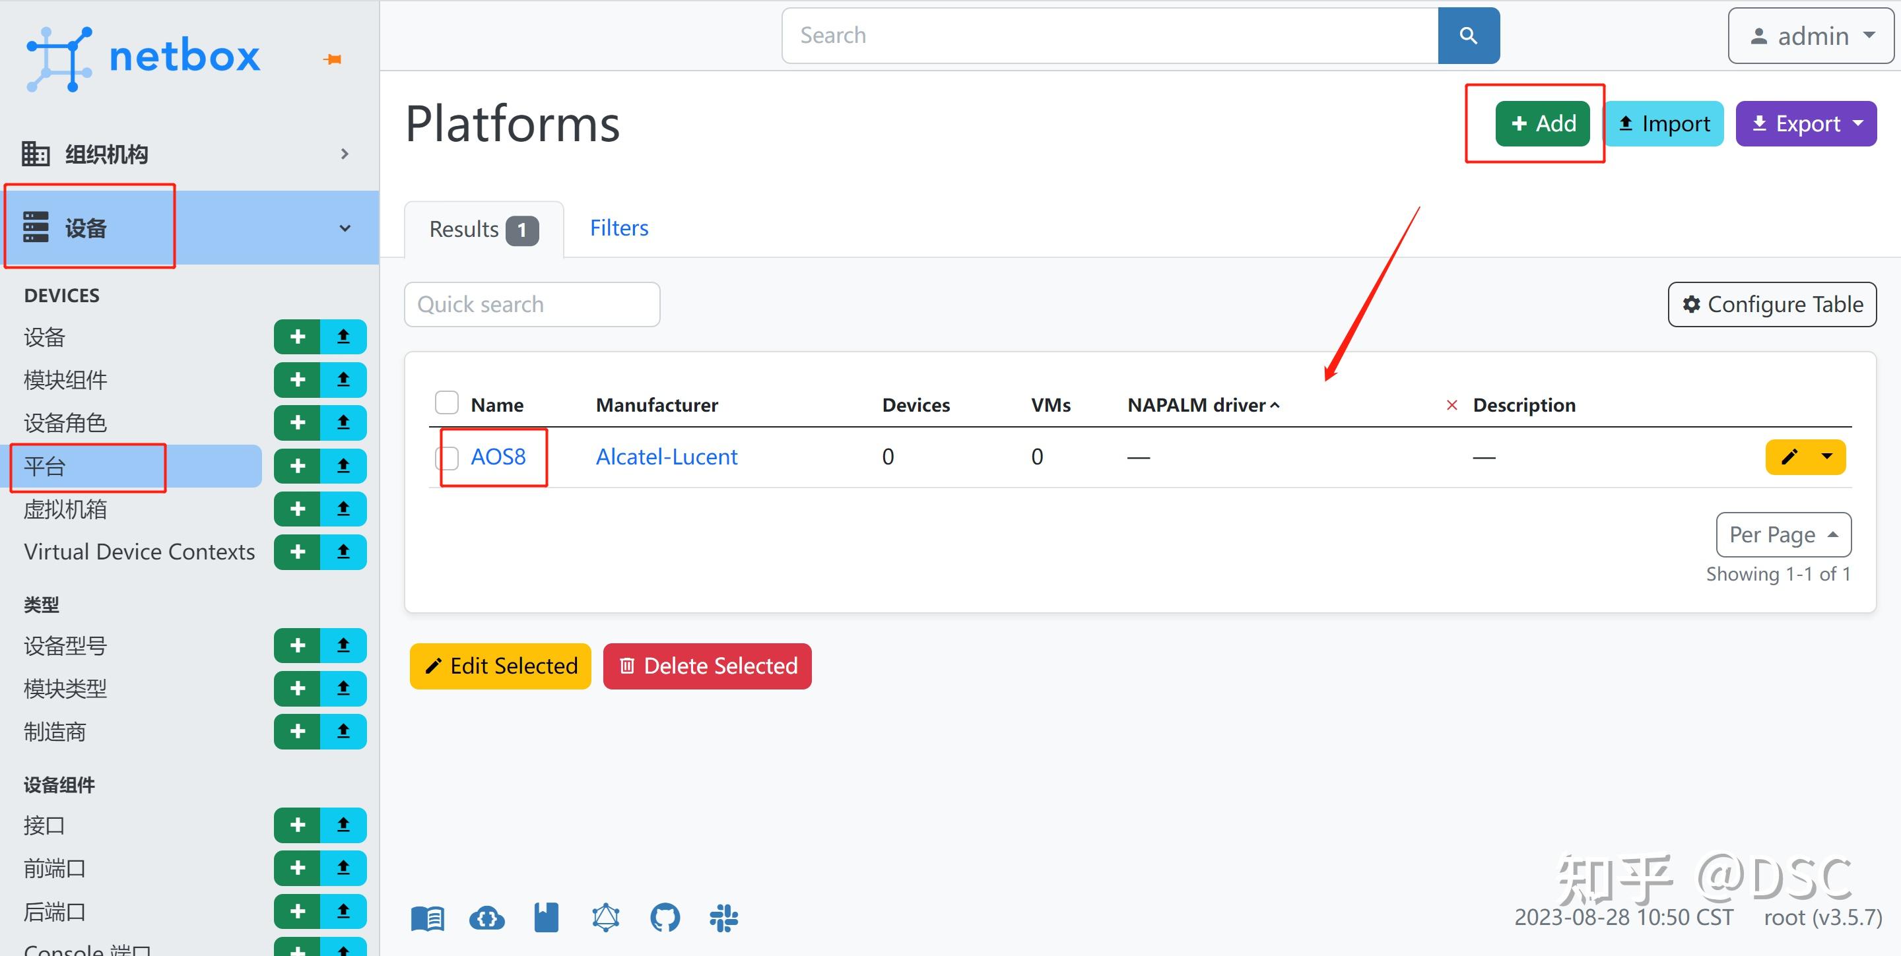Open the Export dropdown
This screenshot has height=956, width=1901.
click(1805, 123)
